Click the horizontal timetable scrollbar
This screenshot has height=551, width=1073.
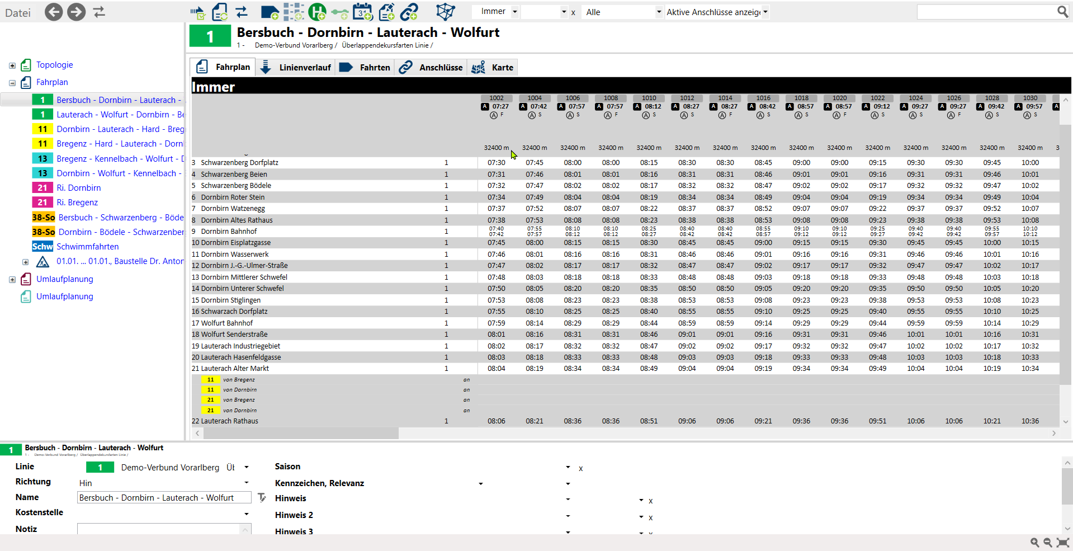pyautogui.click(x=297, y=434)
